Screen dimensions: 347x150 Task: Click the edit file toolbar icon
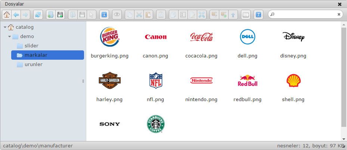tap(192, 15)
